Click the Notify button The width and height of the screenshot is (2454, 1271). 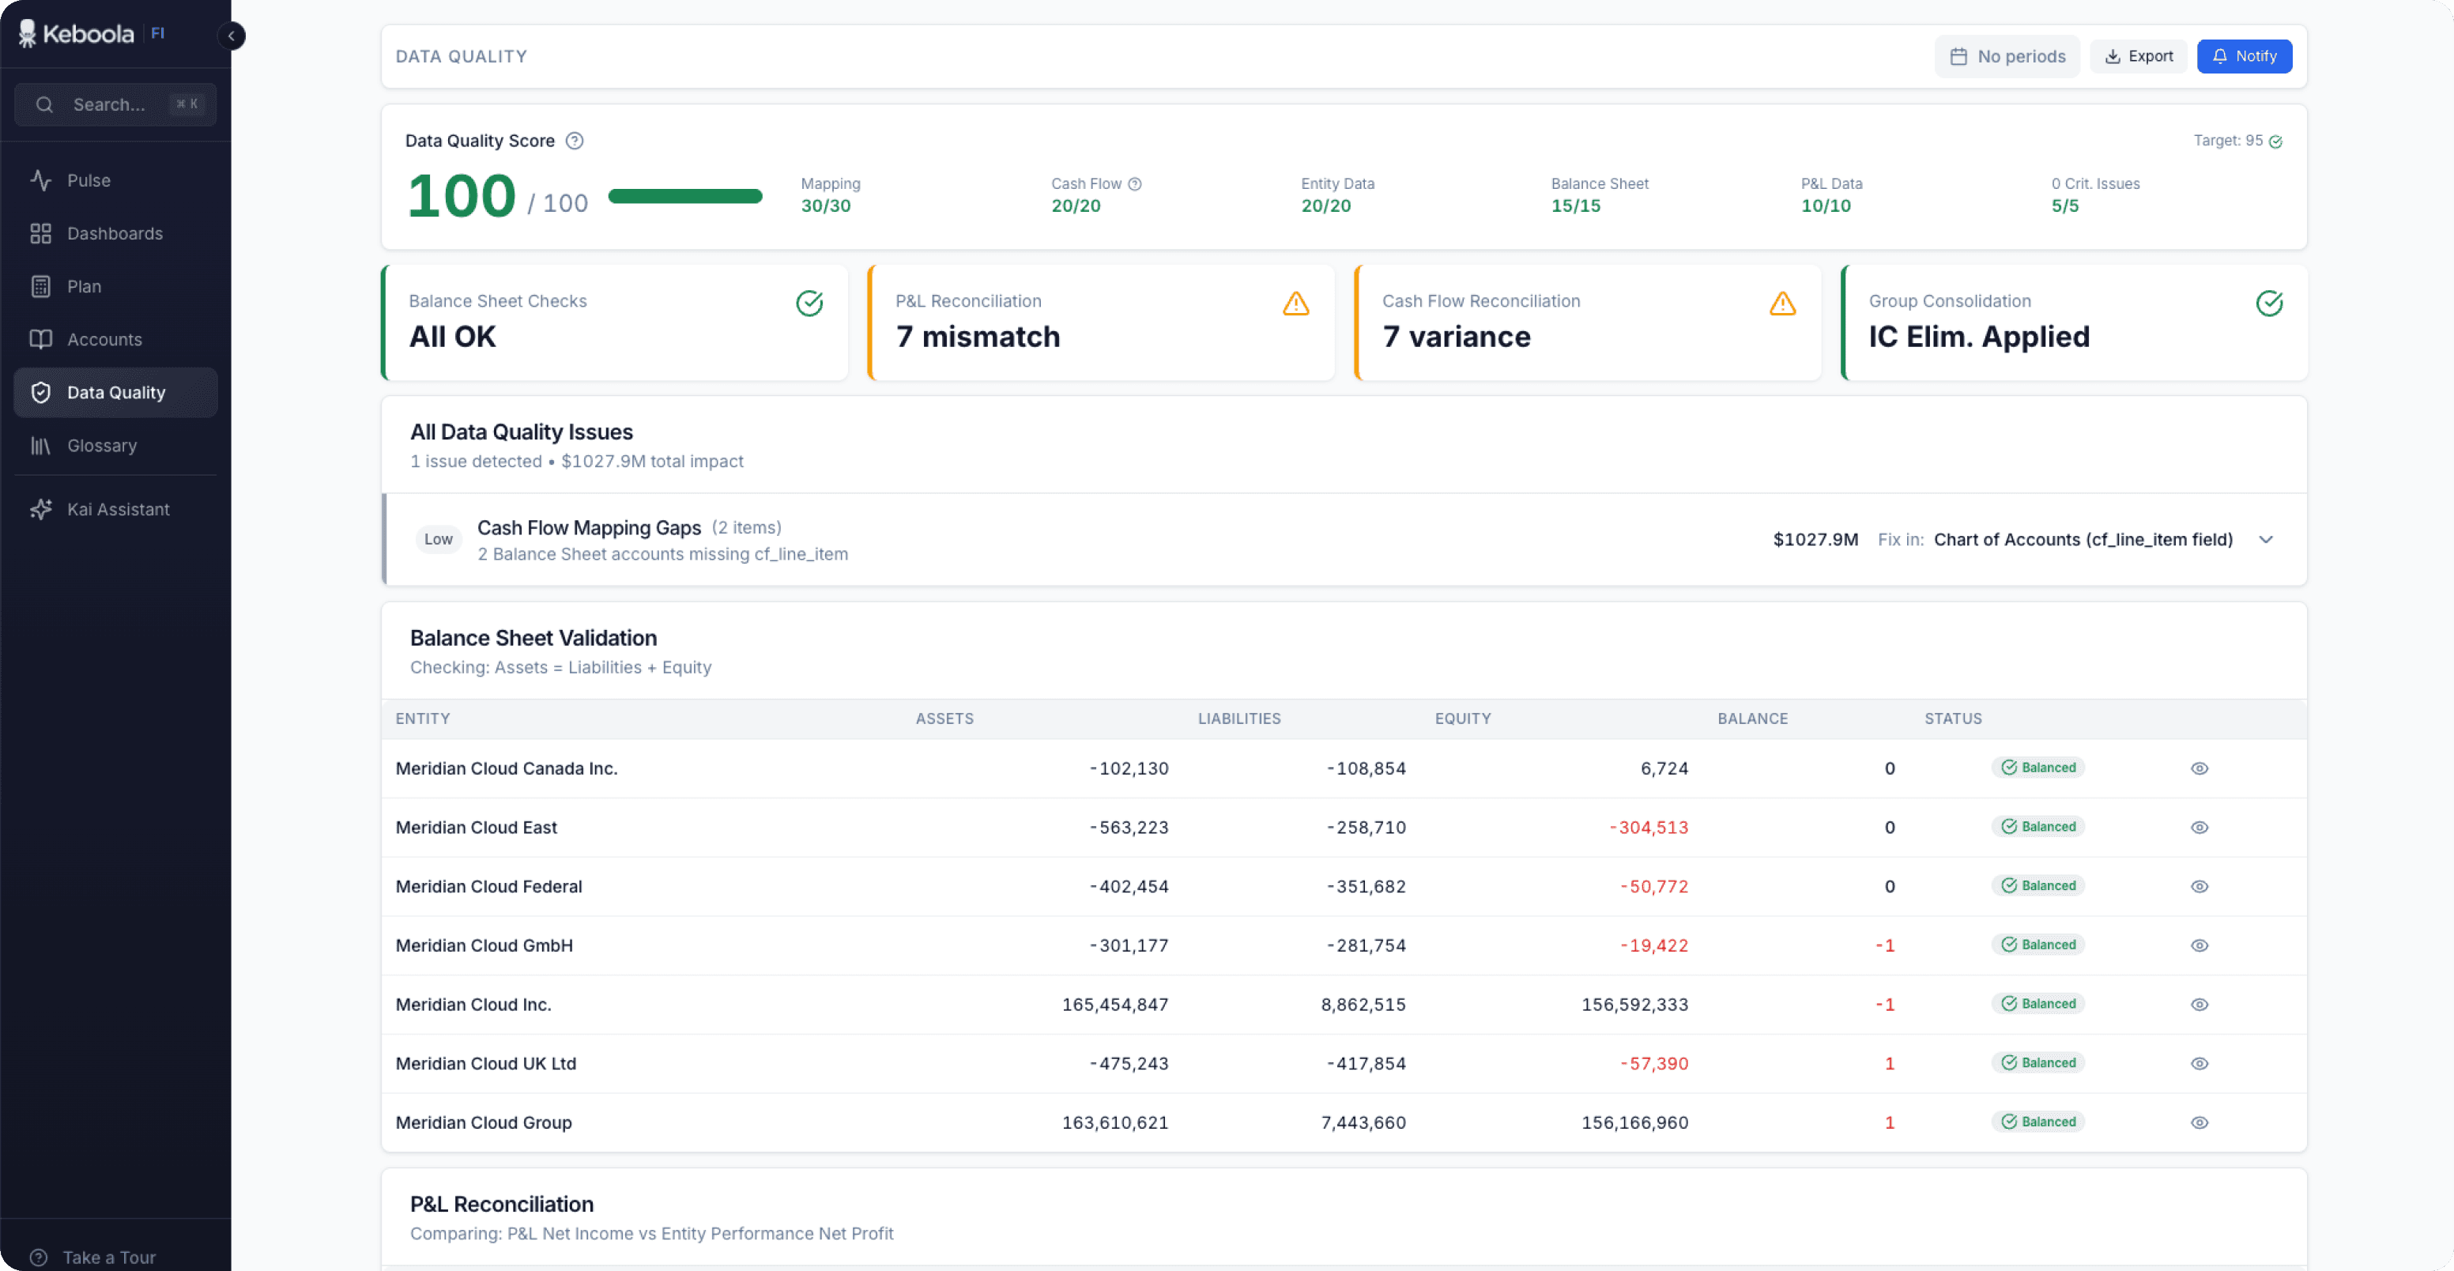point(2244,57)
